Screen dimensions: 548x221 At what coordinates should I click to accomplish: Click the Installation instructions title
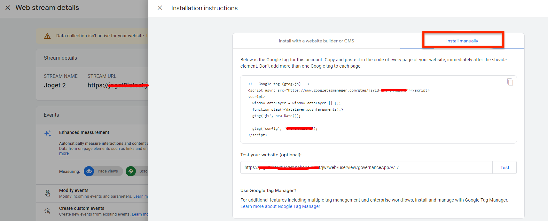coord(204,8)
